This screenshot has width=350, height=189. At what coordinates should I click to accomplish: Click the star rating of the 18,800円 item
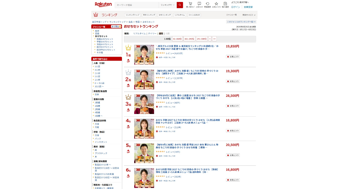coord(160,127)
